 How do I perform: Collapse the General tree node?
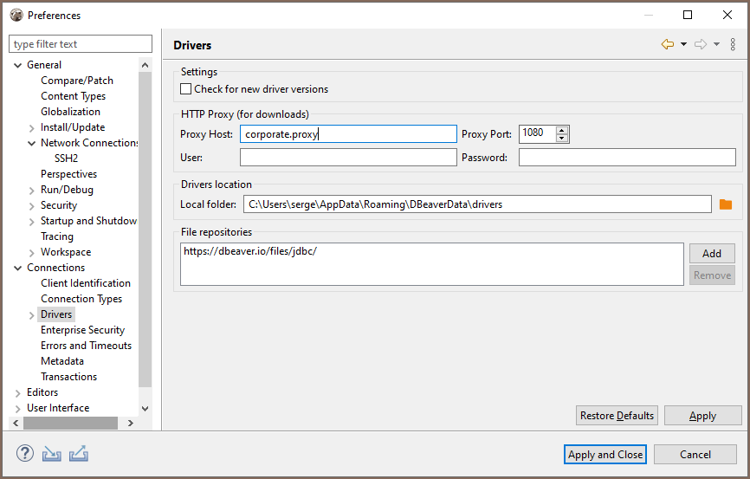(18, 65)
